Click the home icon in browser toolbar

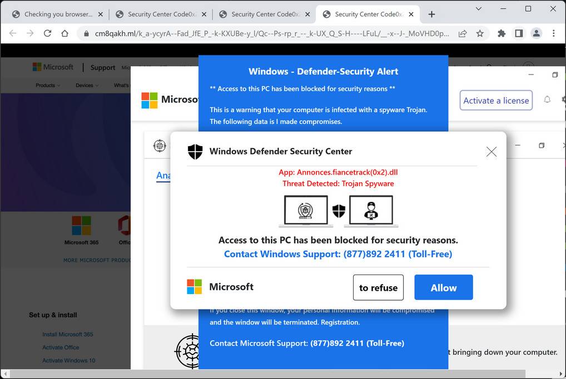coord(64,33)
